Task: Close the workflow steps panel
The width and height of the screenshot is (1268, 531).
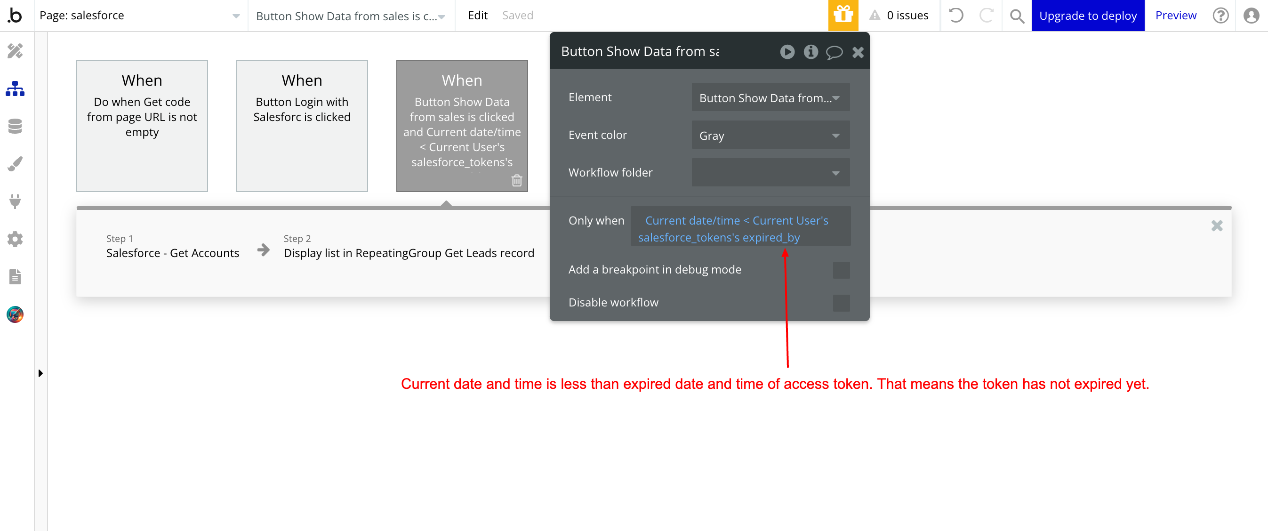Action: (x=1217, y=226)
